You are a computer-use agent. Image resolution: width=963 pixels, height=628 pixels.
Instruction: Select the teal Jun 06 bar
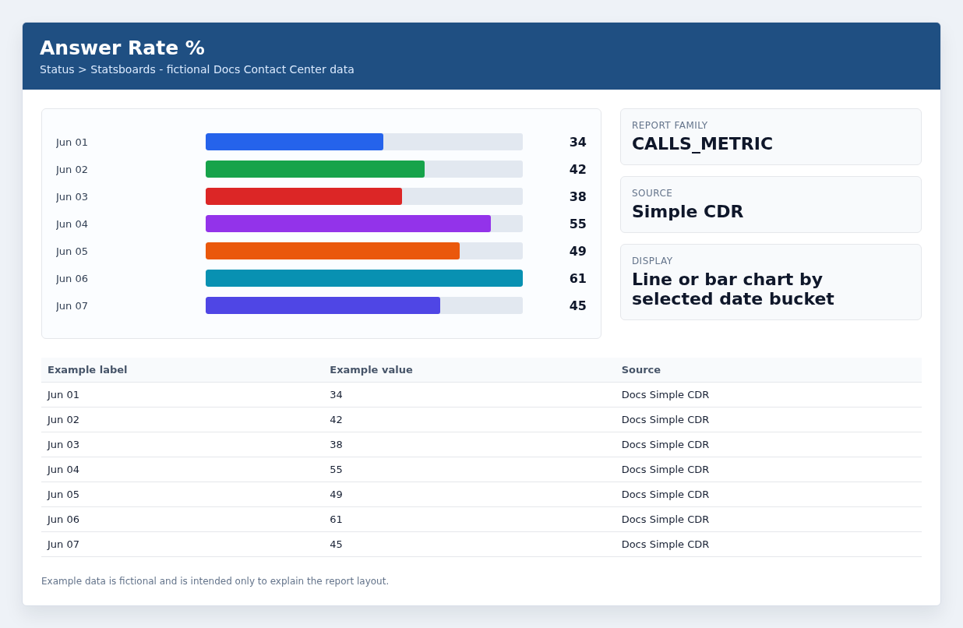click(x=364, y=278)
